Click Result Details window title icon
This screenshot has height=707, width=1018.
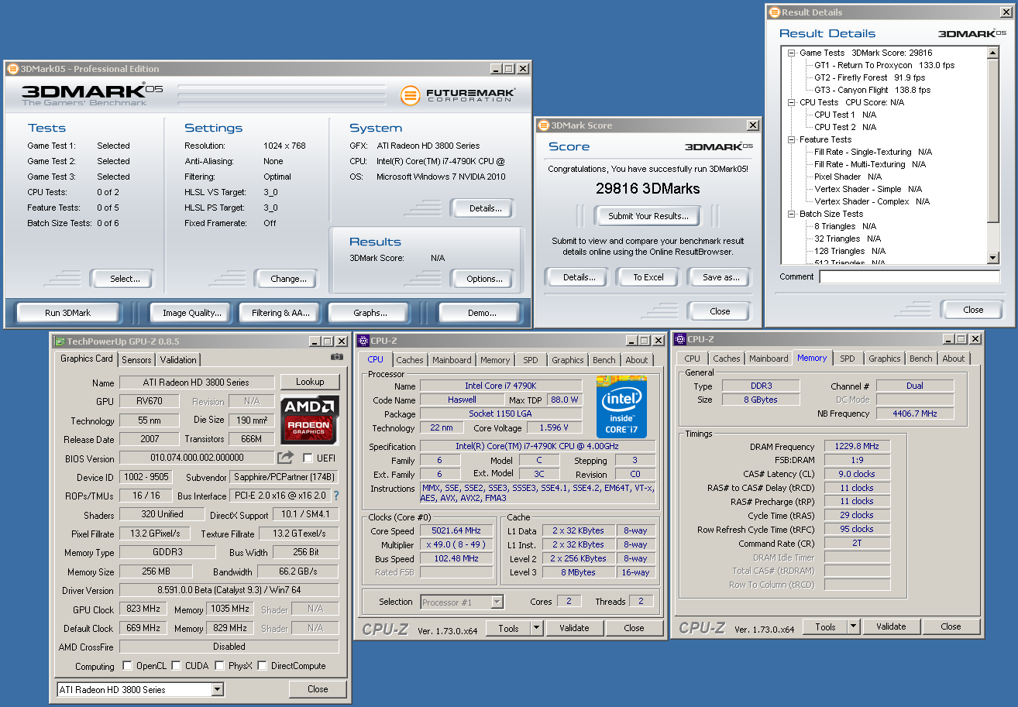pyautogui.click(x=773, y=12)
